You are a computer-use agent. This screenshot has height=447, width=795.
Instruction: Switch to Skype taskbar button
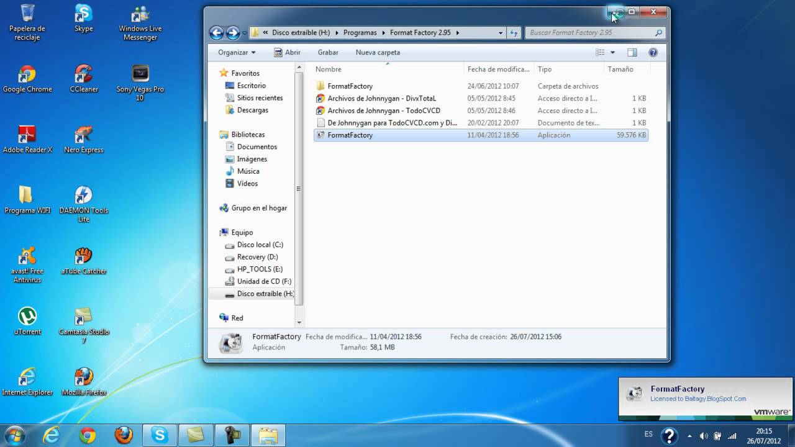click(x=160, y=435)
